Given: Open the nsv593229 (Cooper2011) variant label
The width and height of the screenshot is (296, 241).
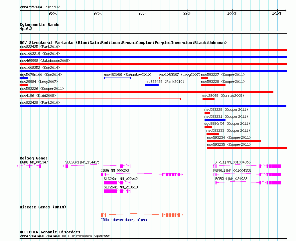Looking at the screenshot, I should 226,110.
